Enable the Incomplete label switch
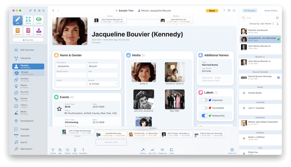The image size is (291, 167). [205, 108]
